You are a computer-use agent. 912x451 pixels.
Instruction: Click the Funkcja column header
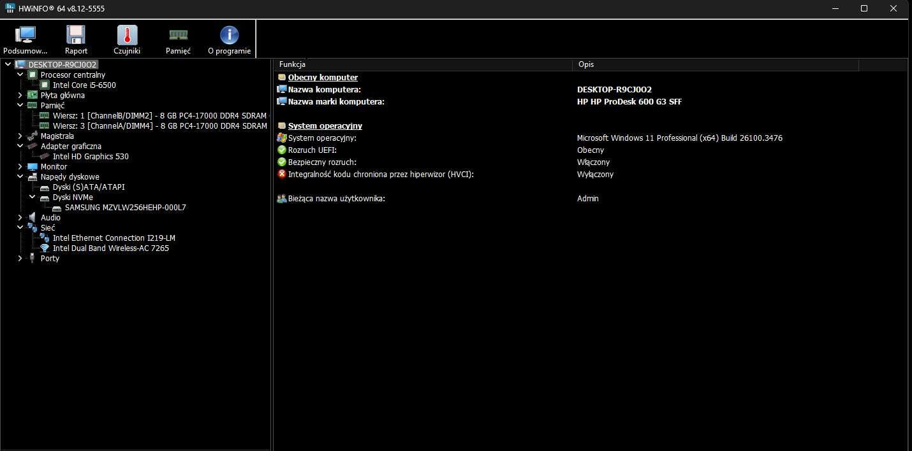click(x=423, y=64)
